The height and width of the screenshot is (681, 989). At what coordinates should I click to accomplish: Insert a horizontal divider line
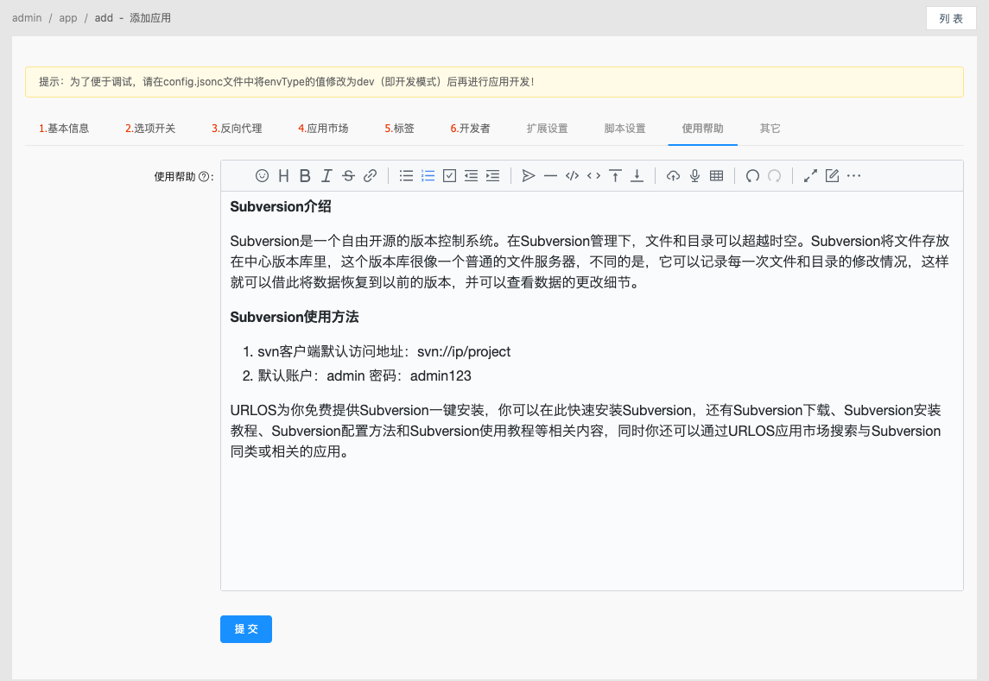[550, 176]
